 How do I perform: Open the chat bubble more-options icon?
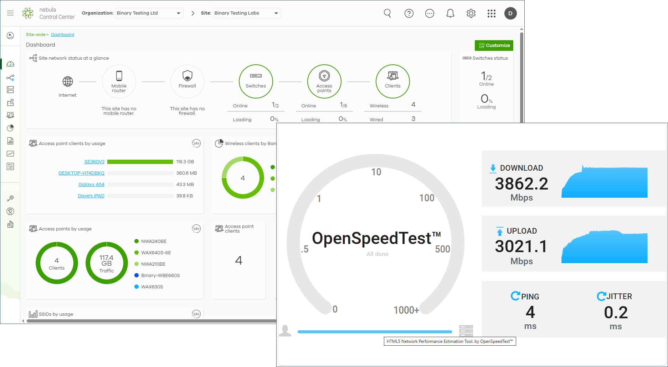(x=430, y=14)
